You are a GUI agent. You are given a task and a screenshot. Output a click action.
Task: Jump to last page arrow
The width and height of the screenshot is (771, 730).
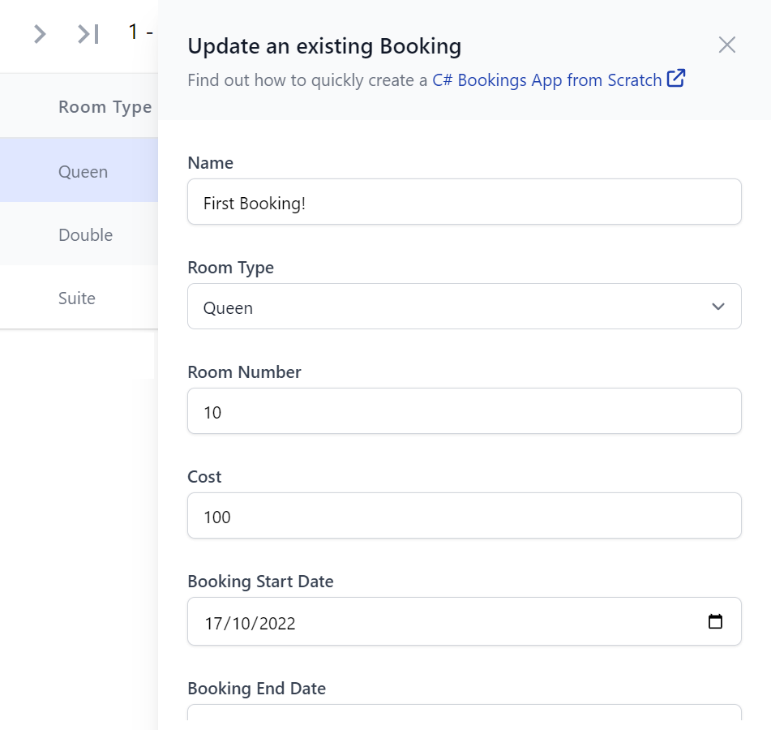pos(88,34)
